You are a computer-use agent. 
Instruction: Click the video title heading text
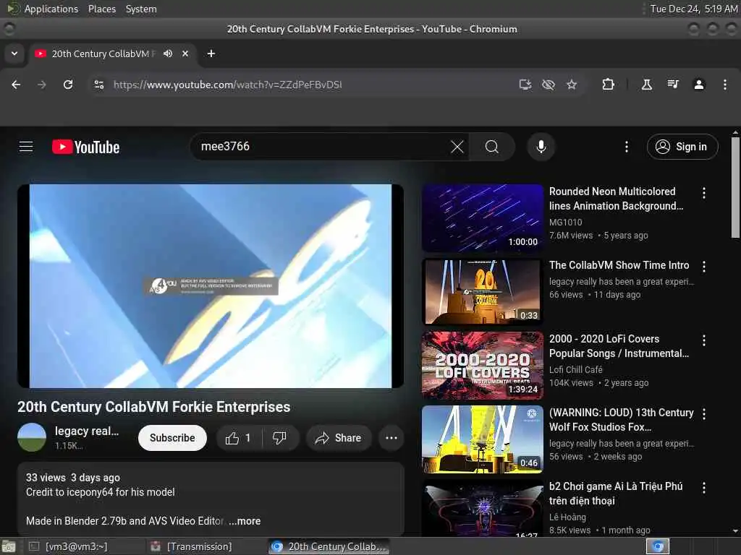tap(153, 407)
